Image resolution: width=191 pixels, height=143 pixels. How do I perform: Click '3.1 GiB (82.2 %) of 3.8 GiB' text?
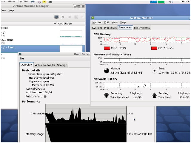point(126,73)
